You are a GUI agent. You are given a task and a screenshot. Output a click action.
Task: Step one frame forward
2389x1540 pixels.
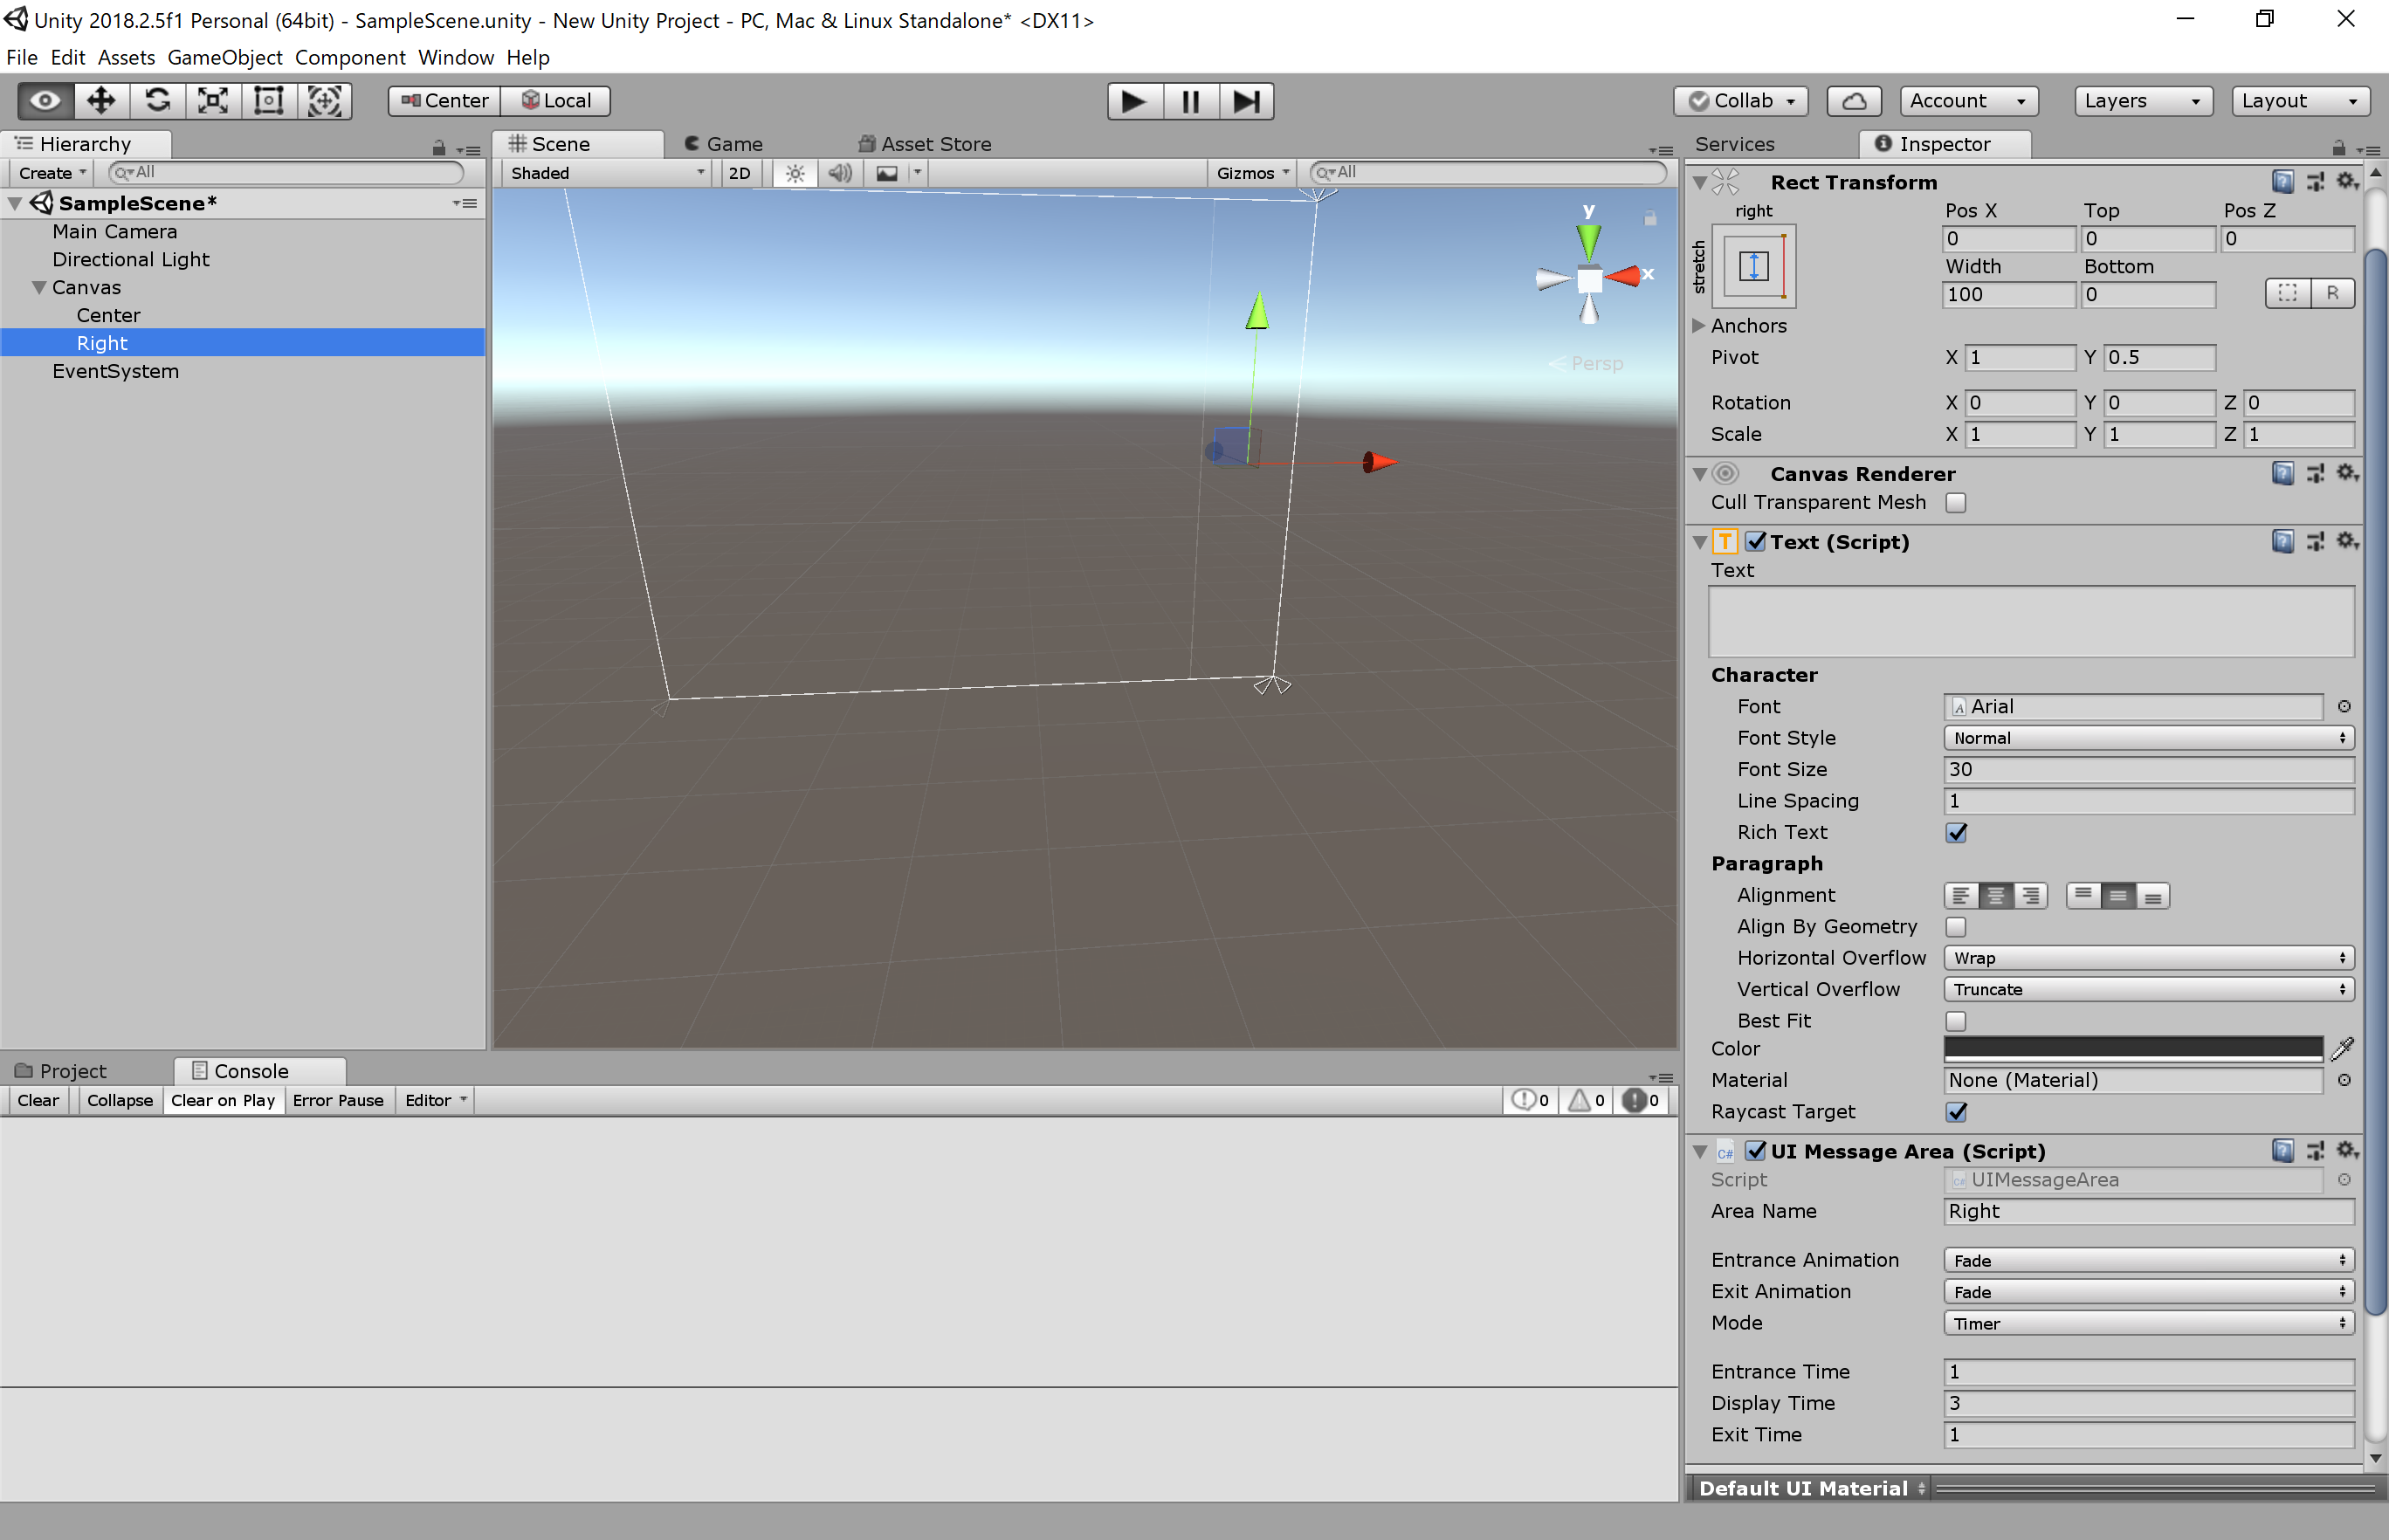[x=1246, y=101]
